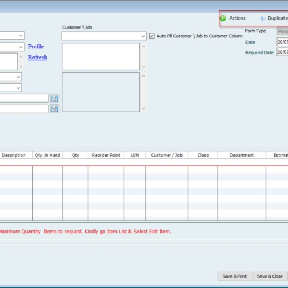Click the Duplicate document icon

pos(263,18)
